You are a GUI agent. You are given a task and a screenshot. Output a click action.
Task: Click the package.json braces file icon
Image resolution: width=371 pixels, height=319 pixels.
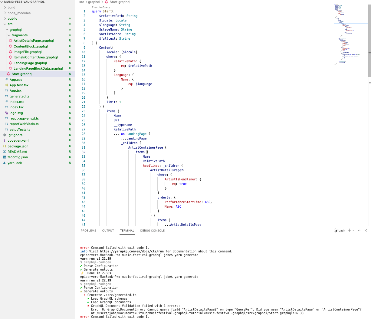click(5, 146)
